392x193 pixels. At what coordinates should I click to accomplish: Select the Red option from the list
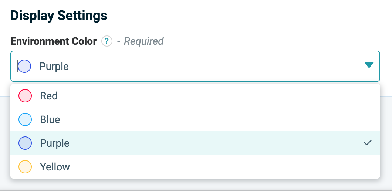click(x=195, y=96)
